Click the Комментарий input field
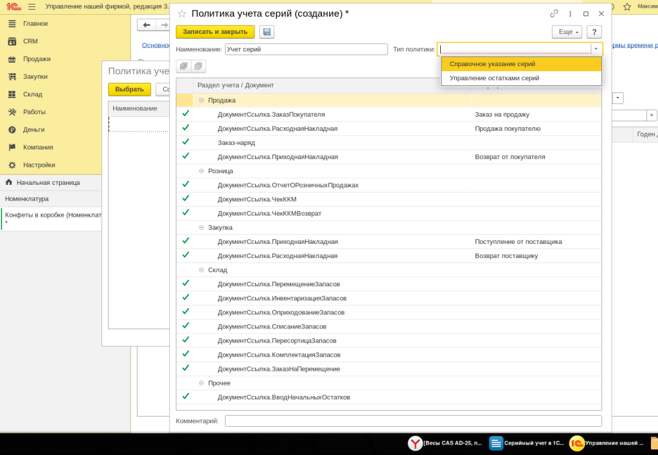 (413, 421)
